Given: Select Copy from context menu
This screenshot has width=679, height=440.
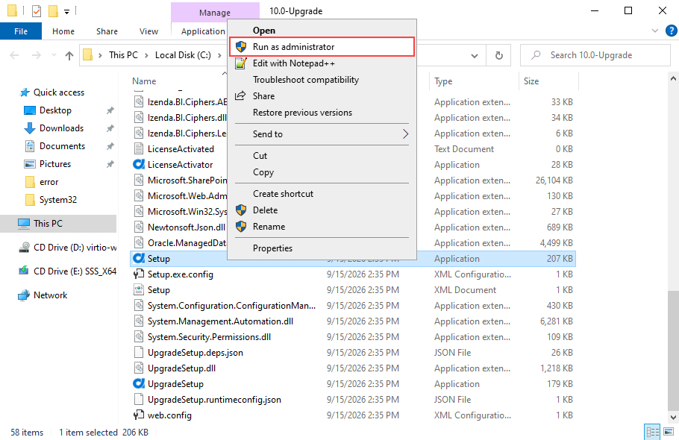Looking at the screenshot, I should pos(322,172).
